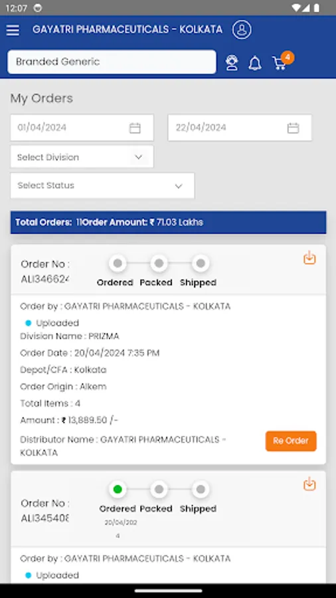Screen dimensions: 336x598
Task: Open the calendar icon on end date 22/04/2024
Action: 293,128
